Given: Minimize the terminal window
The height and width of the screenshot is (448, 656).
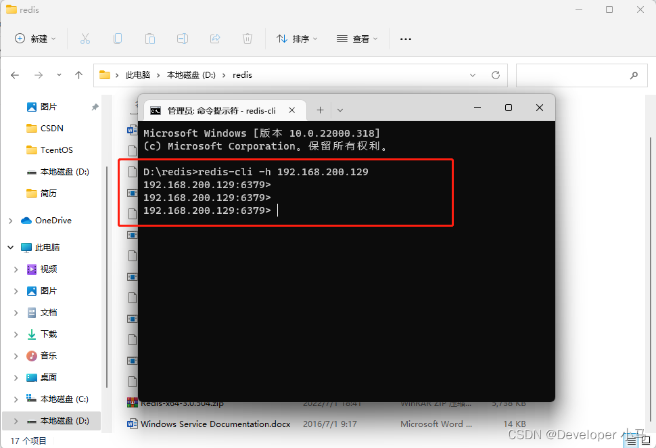Looking at the screenshot, I should click(x=477, y=108).
